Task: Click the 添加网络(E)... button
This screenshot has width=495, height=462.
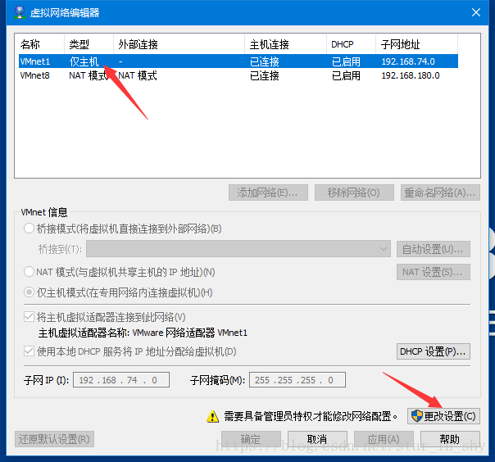Action: tap(268, 192)
